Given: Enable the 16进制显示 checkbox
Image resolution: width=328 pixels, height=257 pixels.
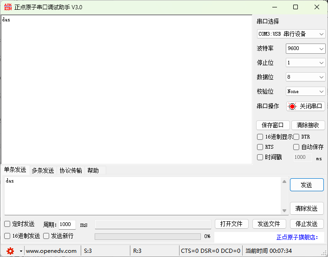Looking at the screenshot, I should coord(260,137).
